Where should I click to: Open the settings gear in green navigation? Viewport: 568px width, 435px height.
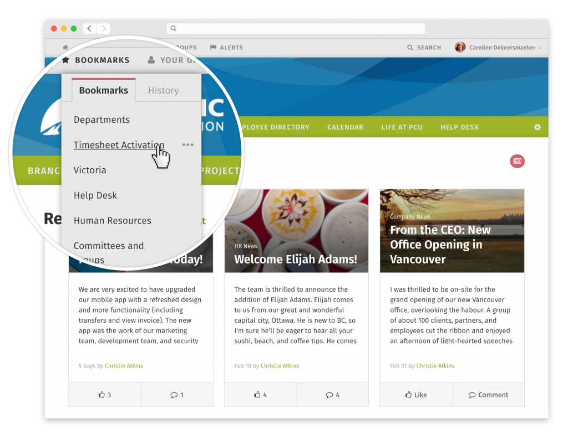tap(537, 127)
